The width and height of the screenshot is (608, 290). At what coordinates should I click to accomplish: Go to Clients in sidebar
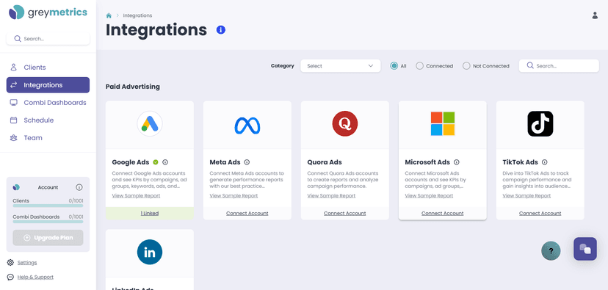click(x=48, y=68)
